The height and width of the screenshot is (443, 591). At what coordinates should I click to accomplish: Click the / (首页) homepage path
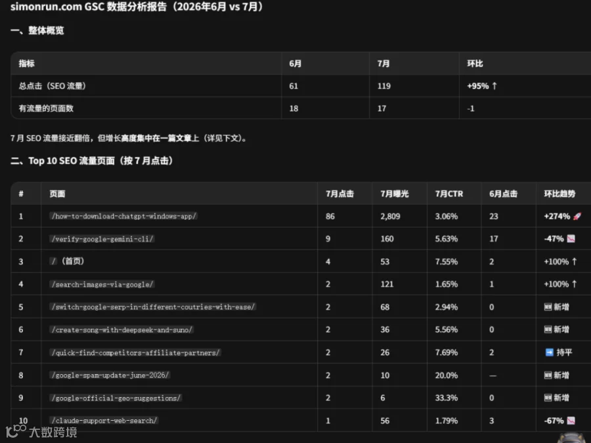(x=67, y=261)
